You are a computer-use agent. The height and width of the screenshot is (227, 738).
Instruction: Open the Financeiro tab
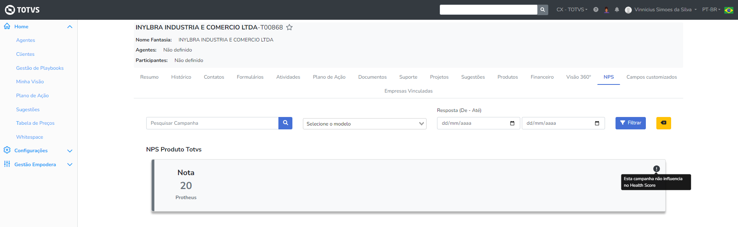point(542,77)
